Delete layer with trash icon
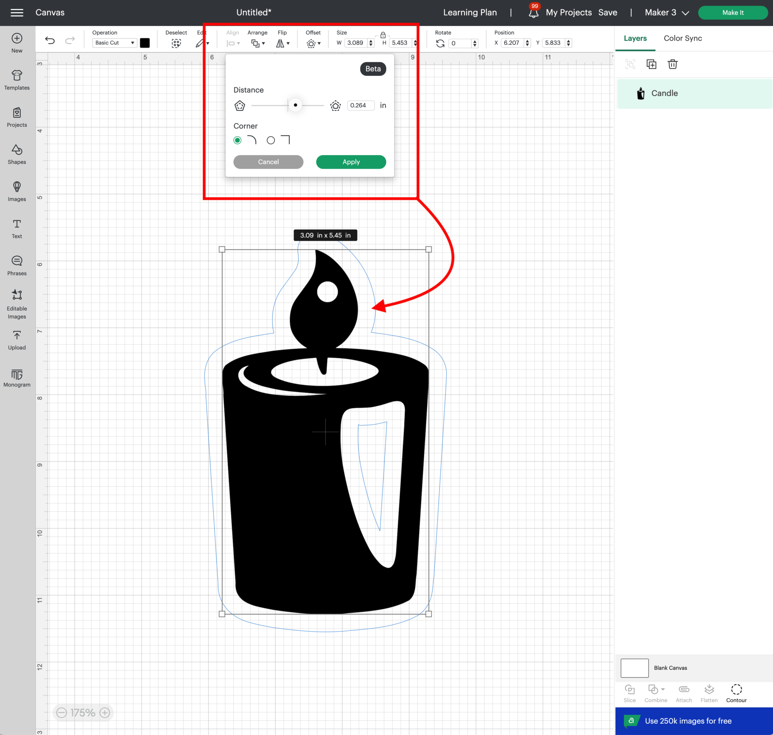The image size is (773, 735). click(x=673, y=64)
